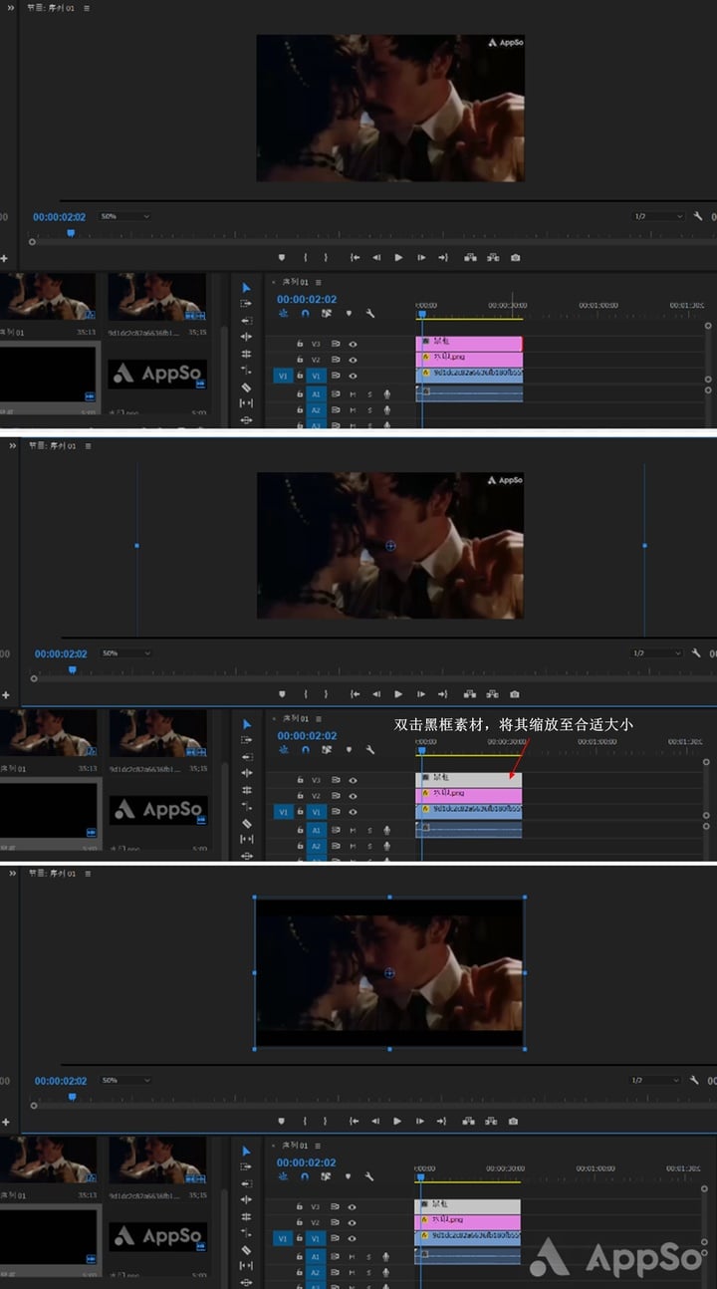Screen dimensions: 717x1289
Task: Toggle sync lock on V2, top timeline
Action: pyautogui.click(x=336, y=360)
